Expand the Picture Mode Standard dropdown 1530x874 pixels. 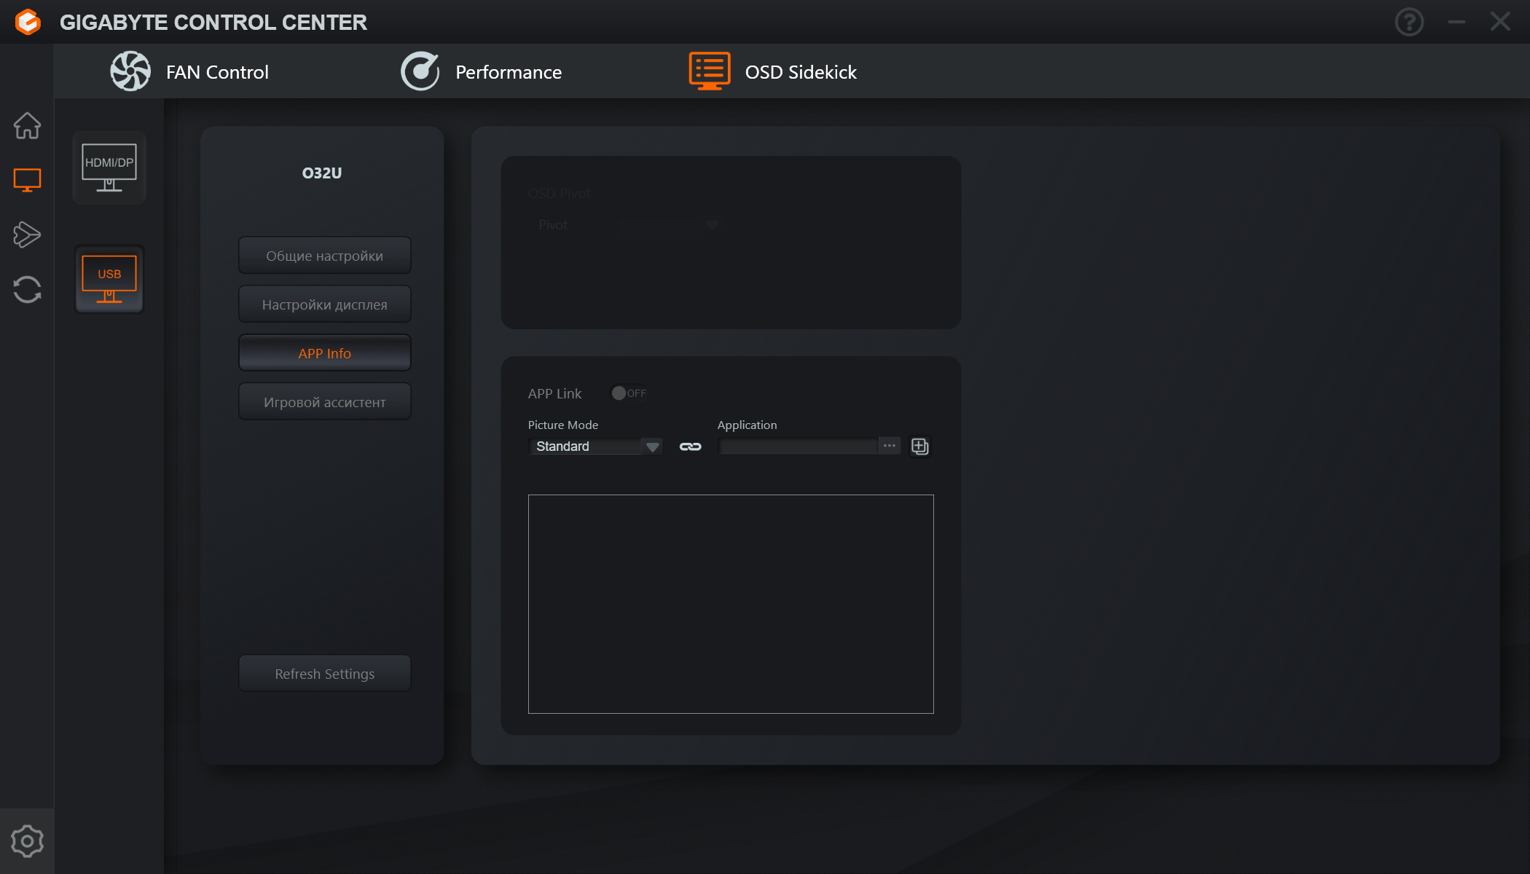[x=595, y=446]
